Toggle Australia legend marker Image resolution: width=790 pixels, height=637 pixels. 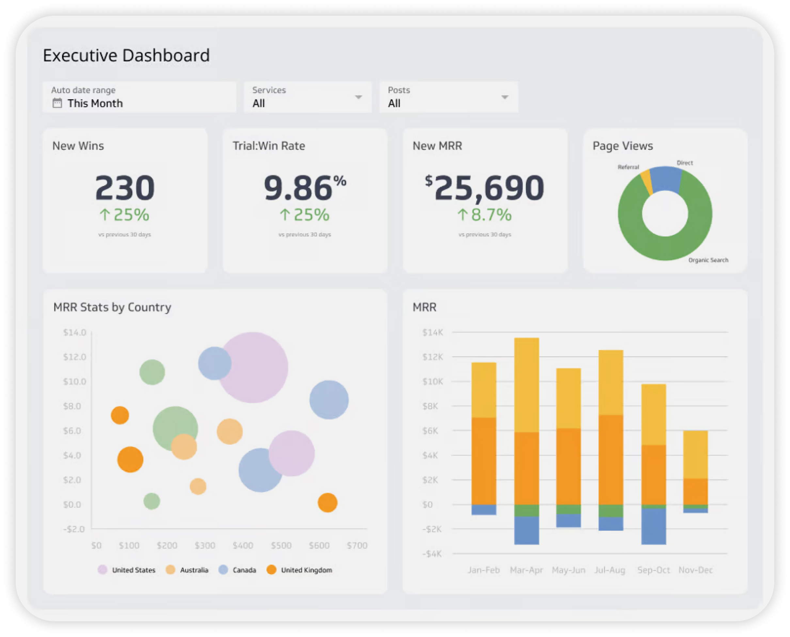click(x=170, y=569)
